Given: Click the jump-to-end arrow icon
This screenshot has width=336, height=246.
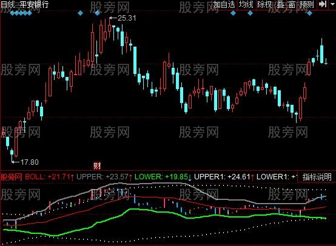Looking at the screenshot, I should click(x=323, y=4).
